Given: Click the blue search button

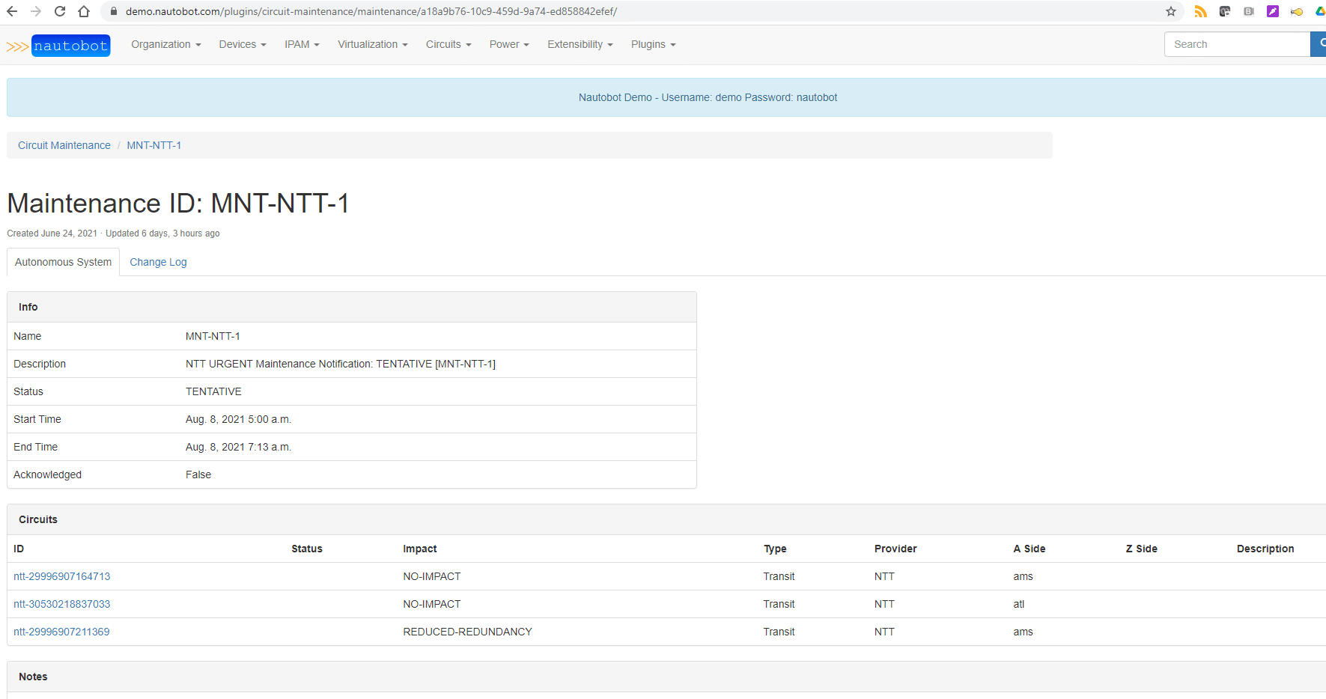Looking at the screenshot, I should [1319, 44].
